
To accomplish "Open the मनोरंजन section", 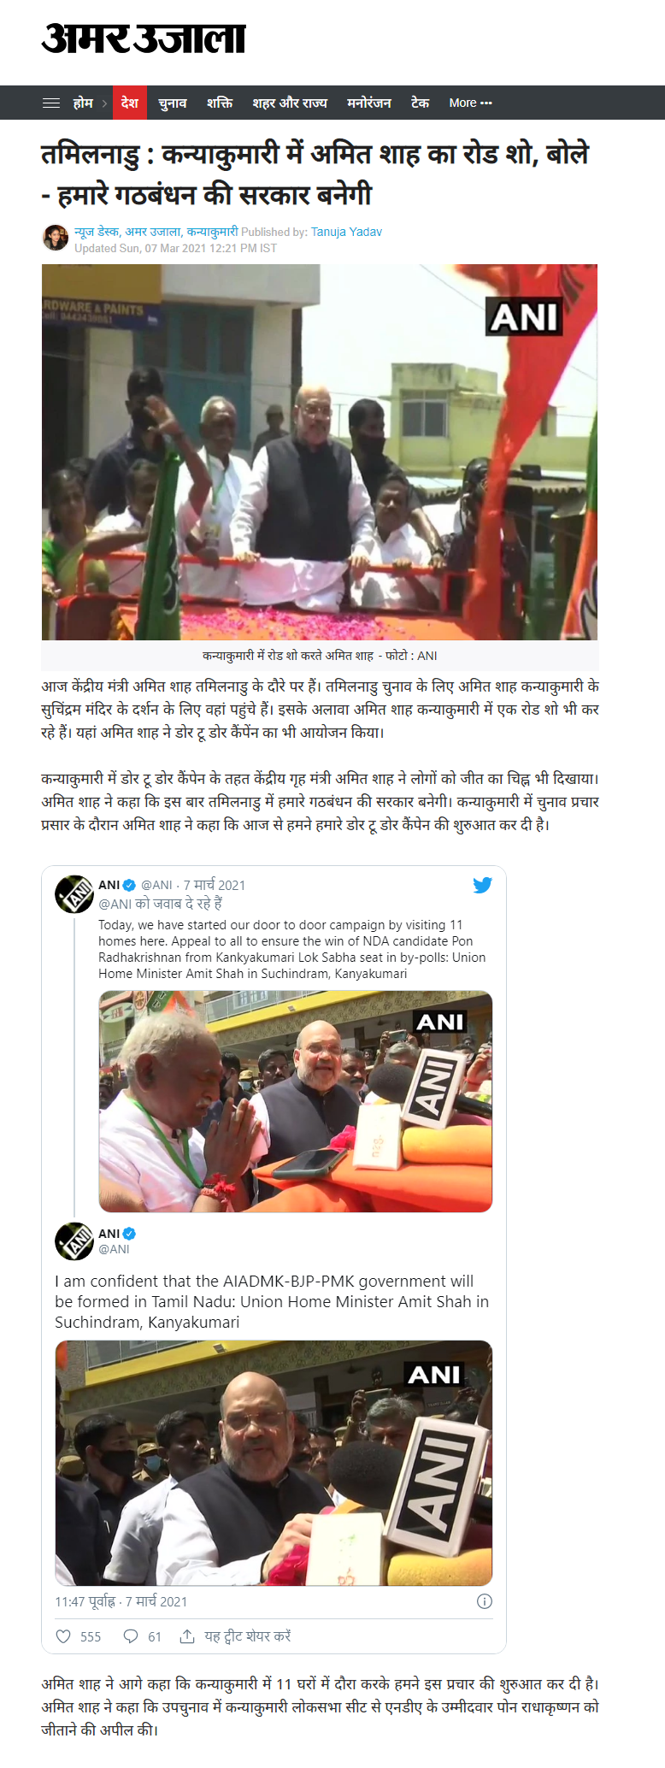I will click(x=369, y=103).
